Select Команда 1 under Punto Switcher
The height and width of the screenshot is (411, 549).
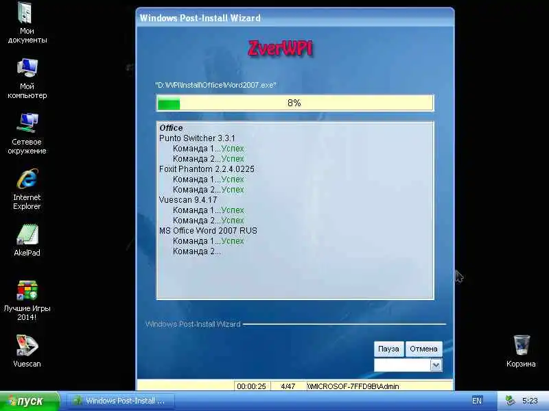tap(209, 149)
